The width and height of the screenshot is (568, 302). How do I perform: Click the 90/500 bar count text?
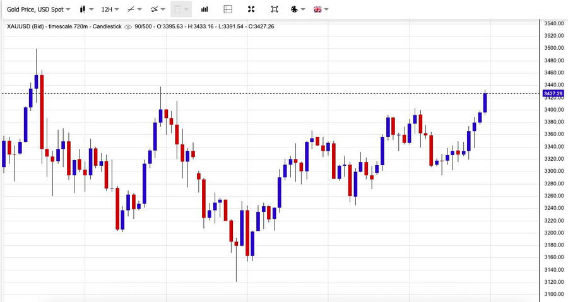tap(144, 26)
